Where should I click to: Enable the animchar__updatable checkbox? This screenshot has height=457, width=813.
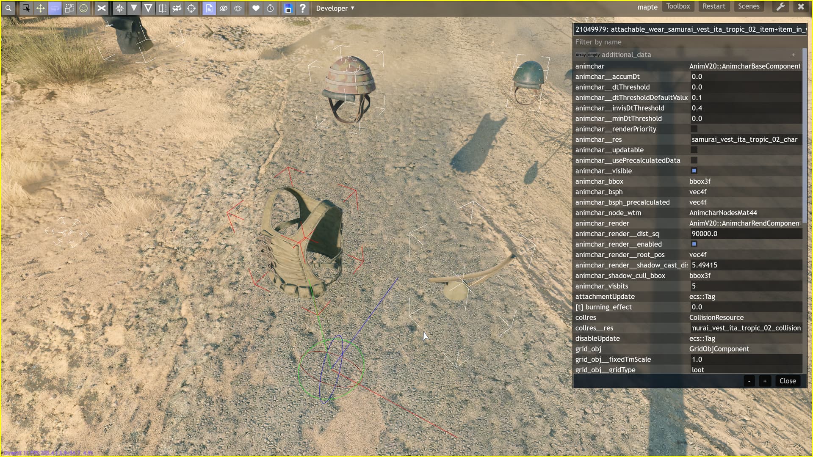[694, 150]
